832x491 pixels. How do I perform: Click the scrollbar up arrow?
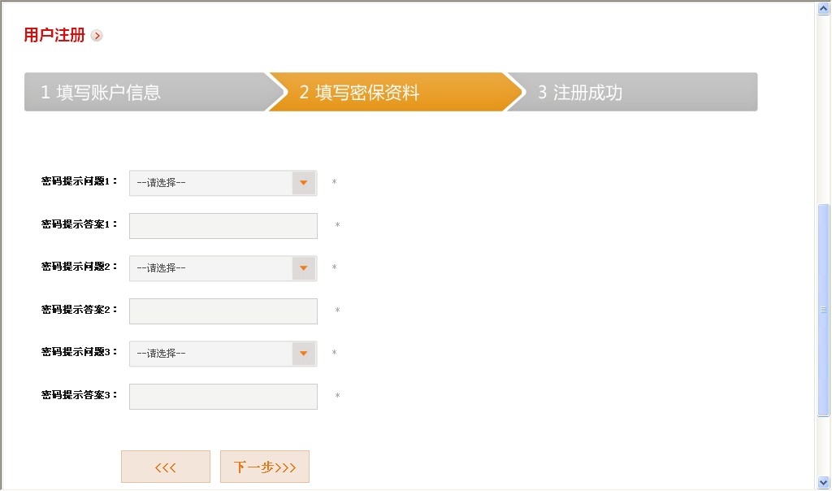tap(824, 9)
